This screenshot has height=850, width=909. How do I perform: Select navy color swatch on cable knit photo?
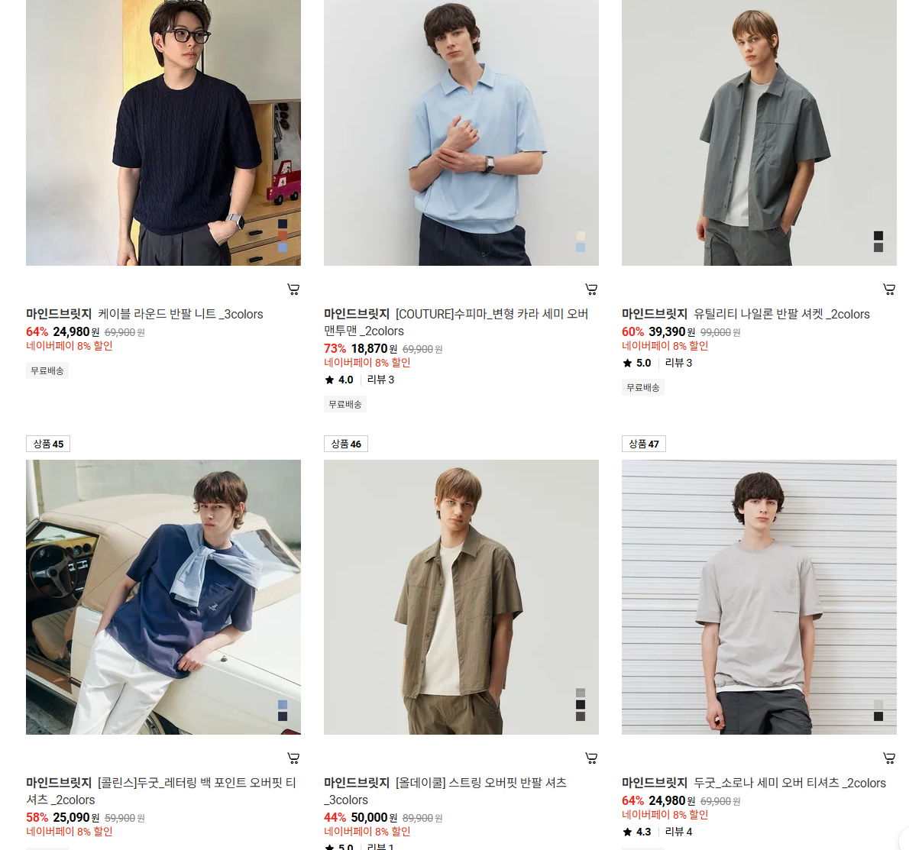click(283, 224)
